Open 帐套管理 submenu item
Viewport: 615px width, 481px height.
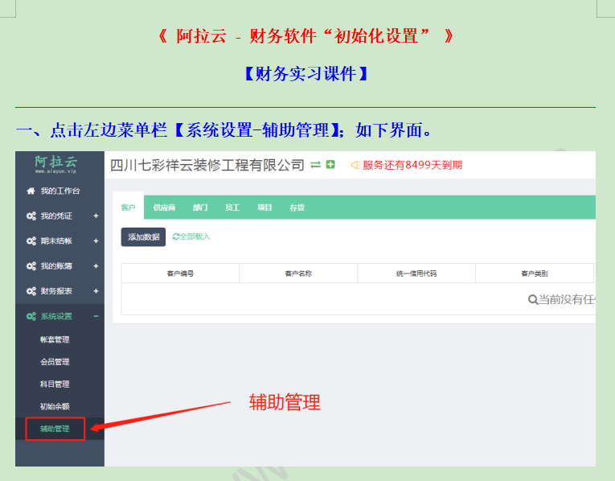click(x=55, y=339)
